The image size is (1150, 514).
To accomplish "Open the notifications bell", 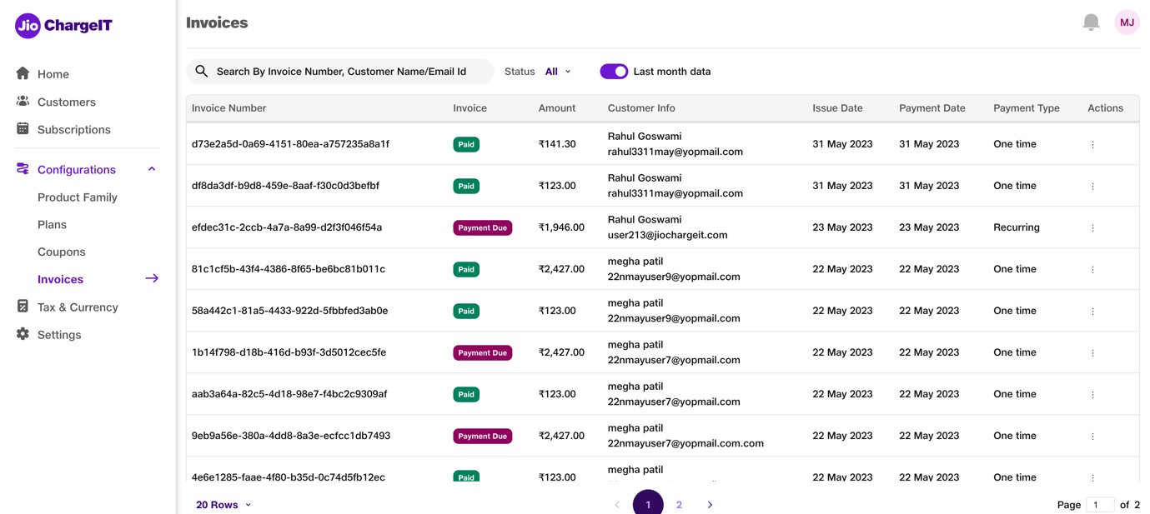I will [x=1091, y=22].
